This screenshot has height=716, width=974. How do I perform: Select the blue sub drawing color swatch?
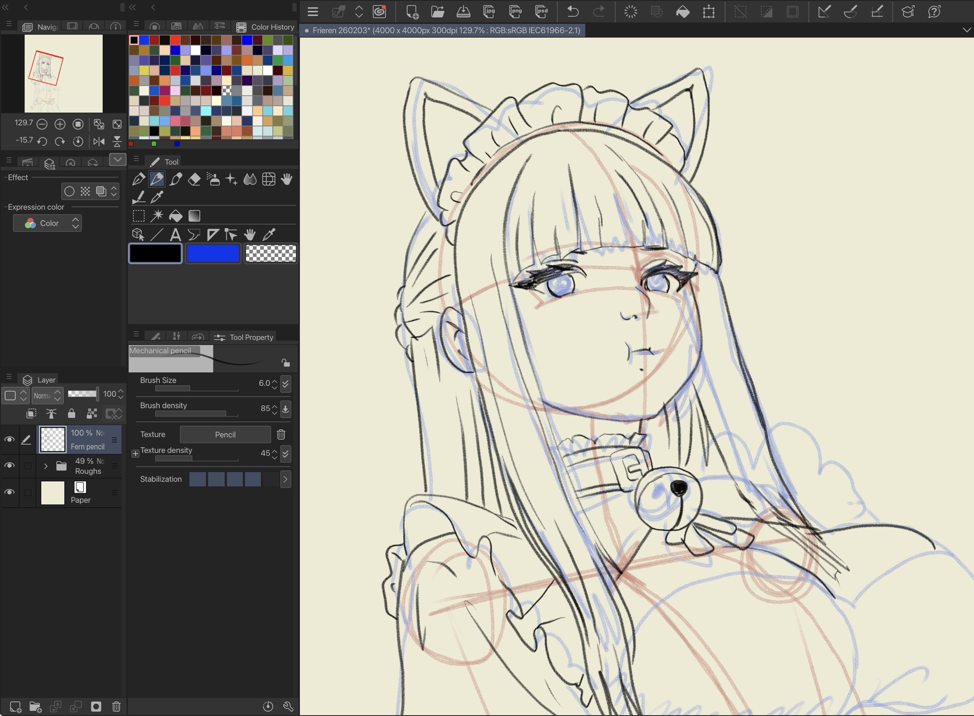[213, 254]
